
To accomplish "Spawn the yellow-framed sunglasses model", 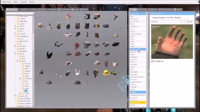I will (115, 72).
